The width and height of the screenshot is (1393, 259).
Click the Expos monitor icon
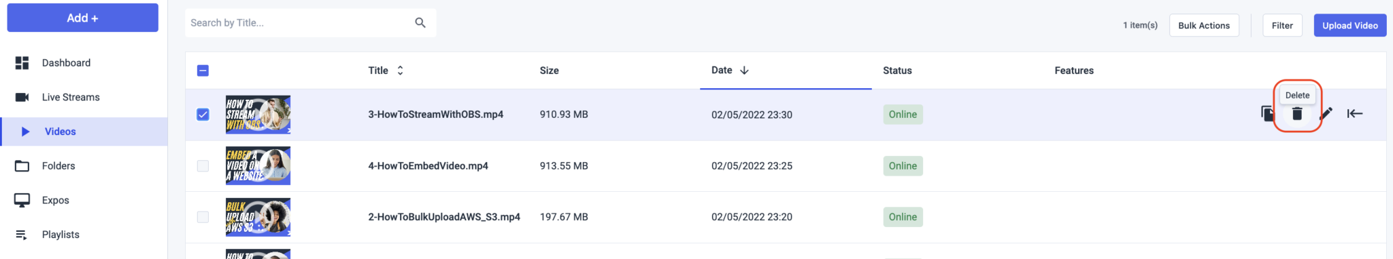(22, 200)
